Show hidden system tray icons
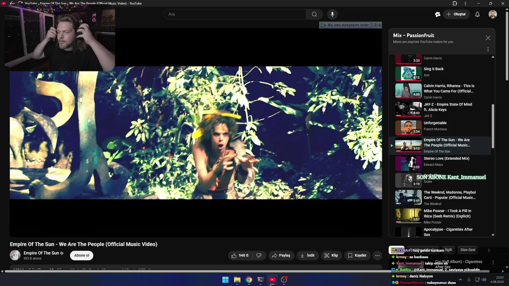 pyautogui.click(x=460, y=280)
